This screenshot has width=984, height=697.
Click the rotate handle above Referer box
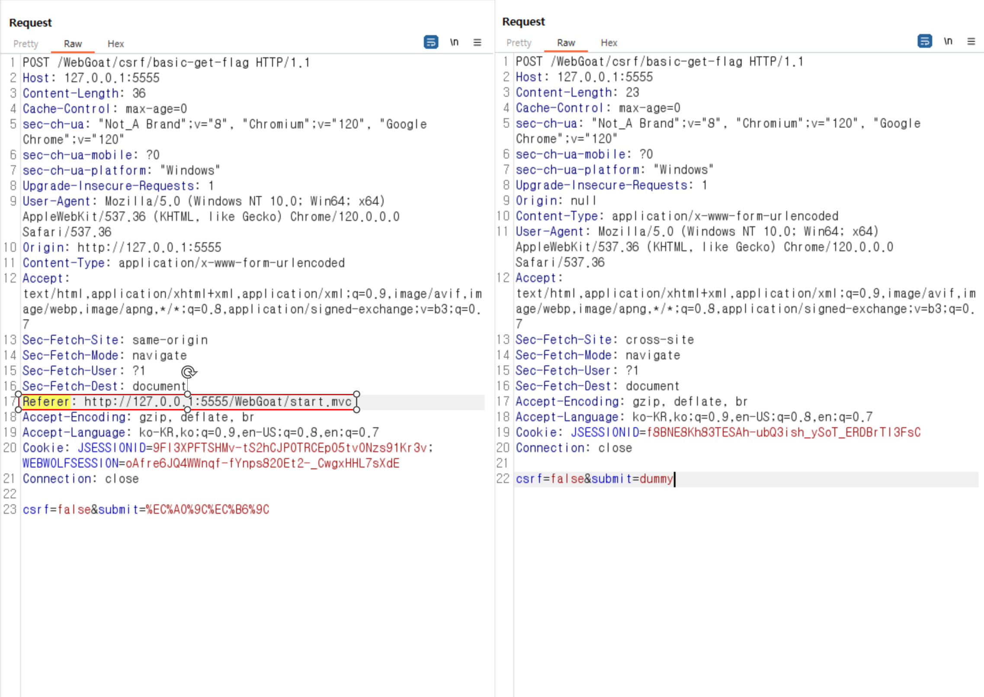click(x=188, y=371)
